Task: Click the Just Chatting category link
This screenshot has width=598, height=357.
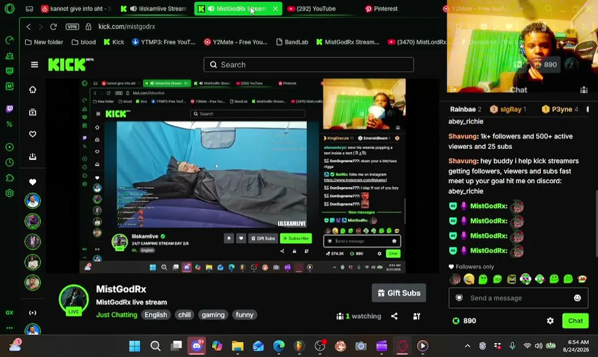Action: click(117, 315)
